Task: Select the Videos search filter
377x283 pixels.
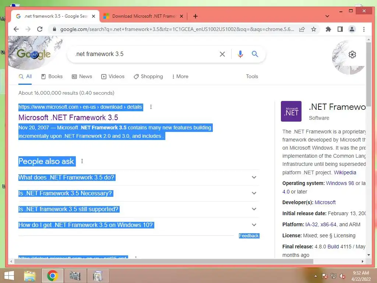Action: 113,77
